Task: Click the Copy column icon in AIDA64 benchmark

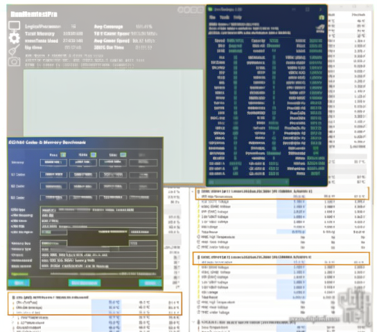Action: [x=123, y=155]
